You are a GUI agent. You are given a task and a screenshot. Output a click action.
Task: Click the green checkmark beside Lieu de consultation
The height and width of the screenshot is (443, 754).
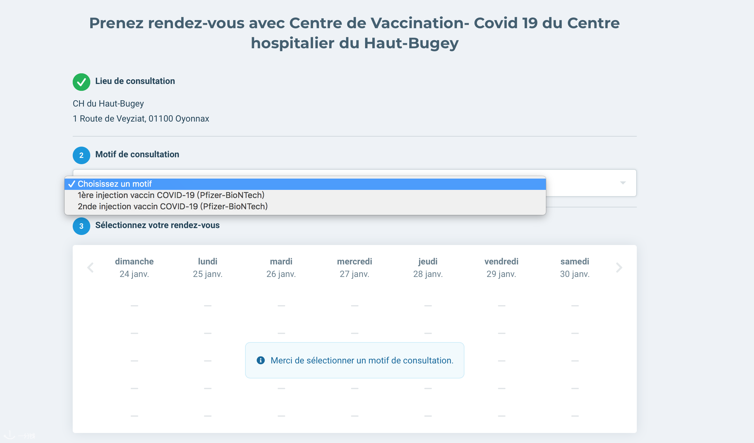81,82
